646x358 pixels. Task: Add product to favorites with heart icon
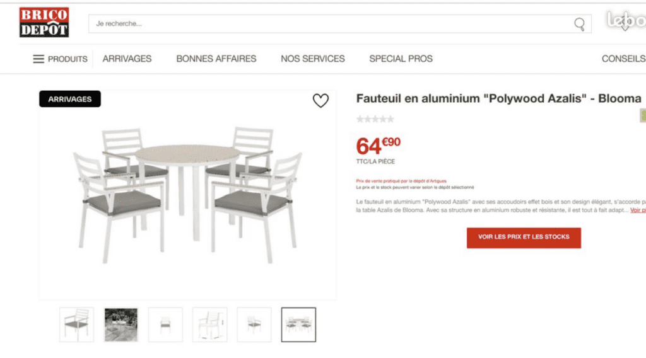click(x=320, y=100)
